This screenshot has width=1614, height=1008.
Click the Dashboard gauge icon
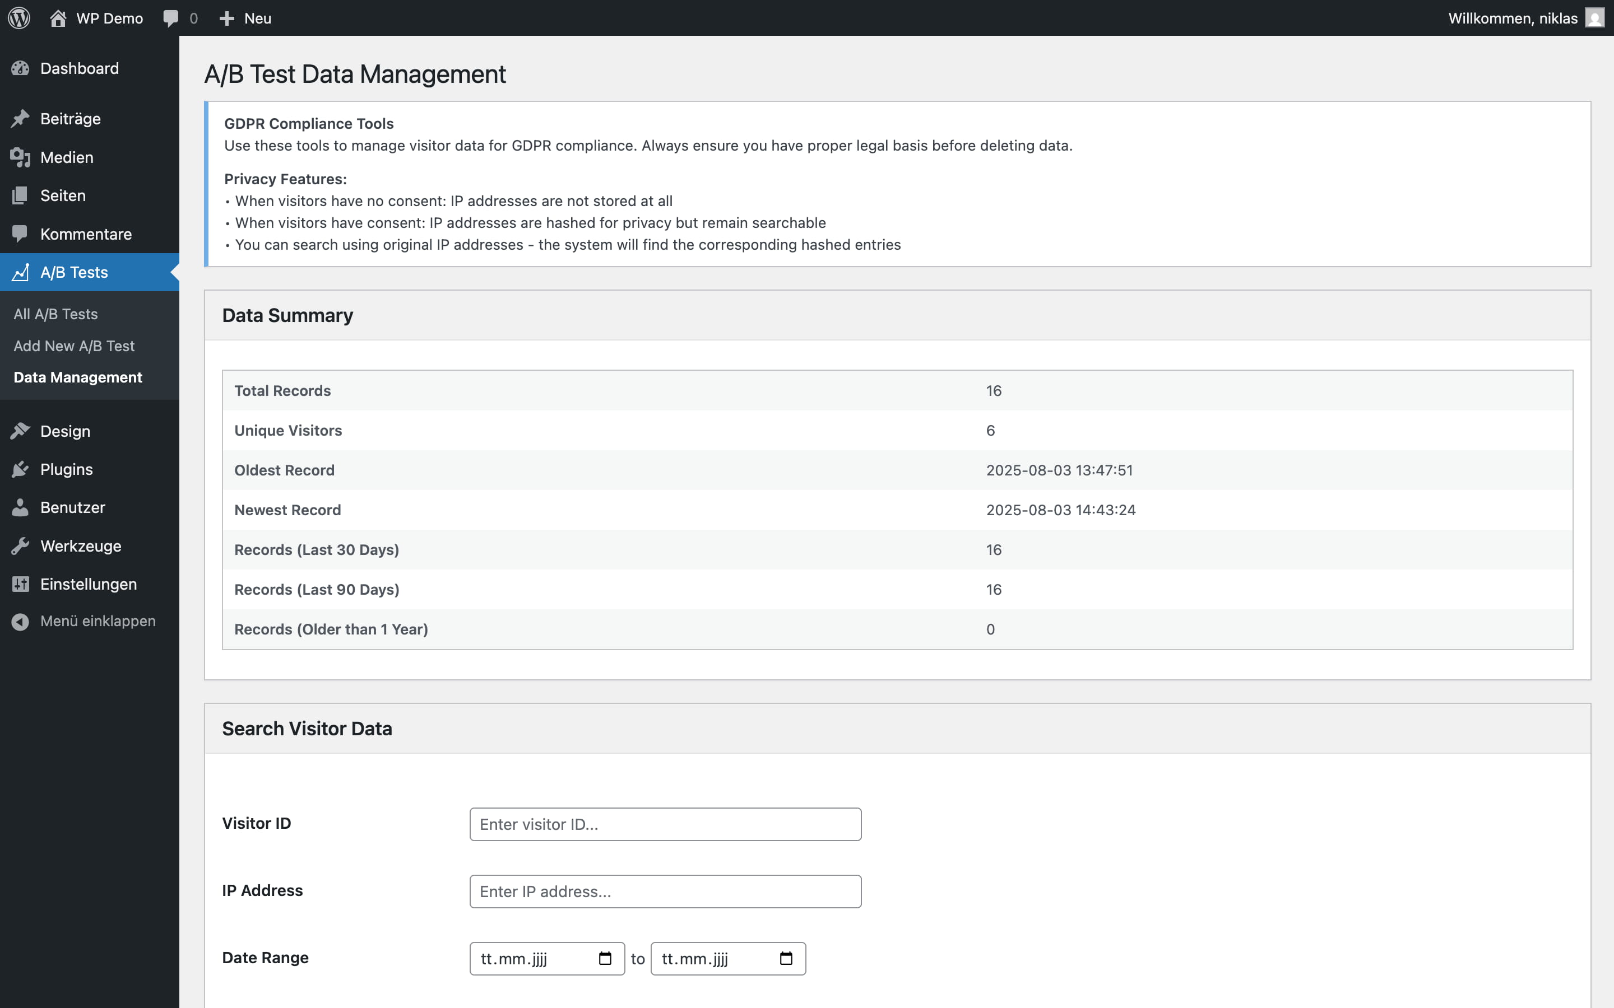click(x=20, y=68)
